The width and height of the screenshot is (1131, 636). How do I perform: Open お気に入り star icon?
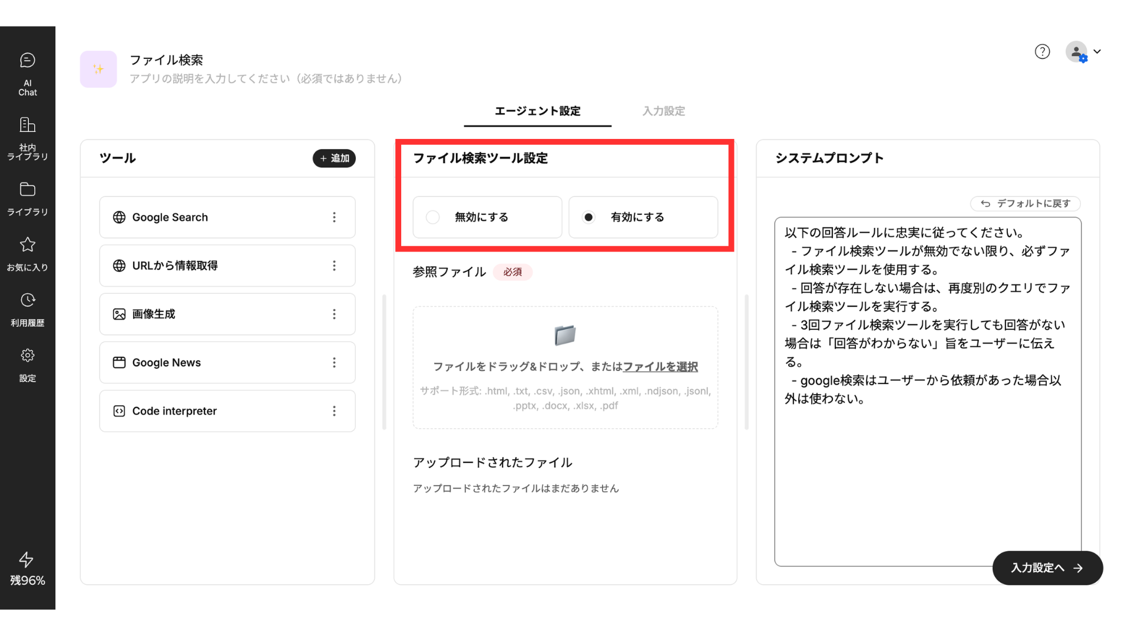click(27, 245)
